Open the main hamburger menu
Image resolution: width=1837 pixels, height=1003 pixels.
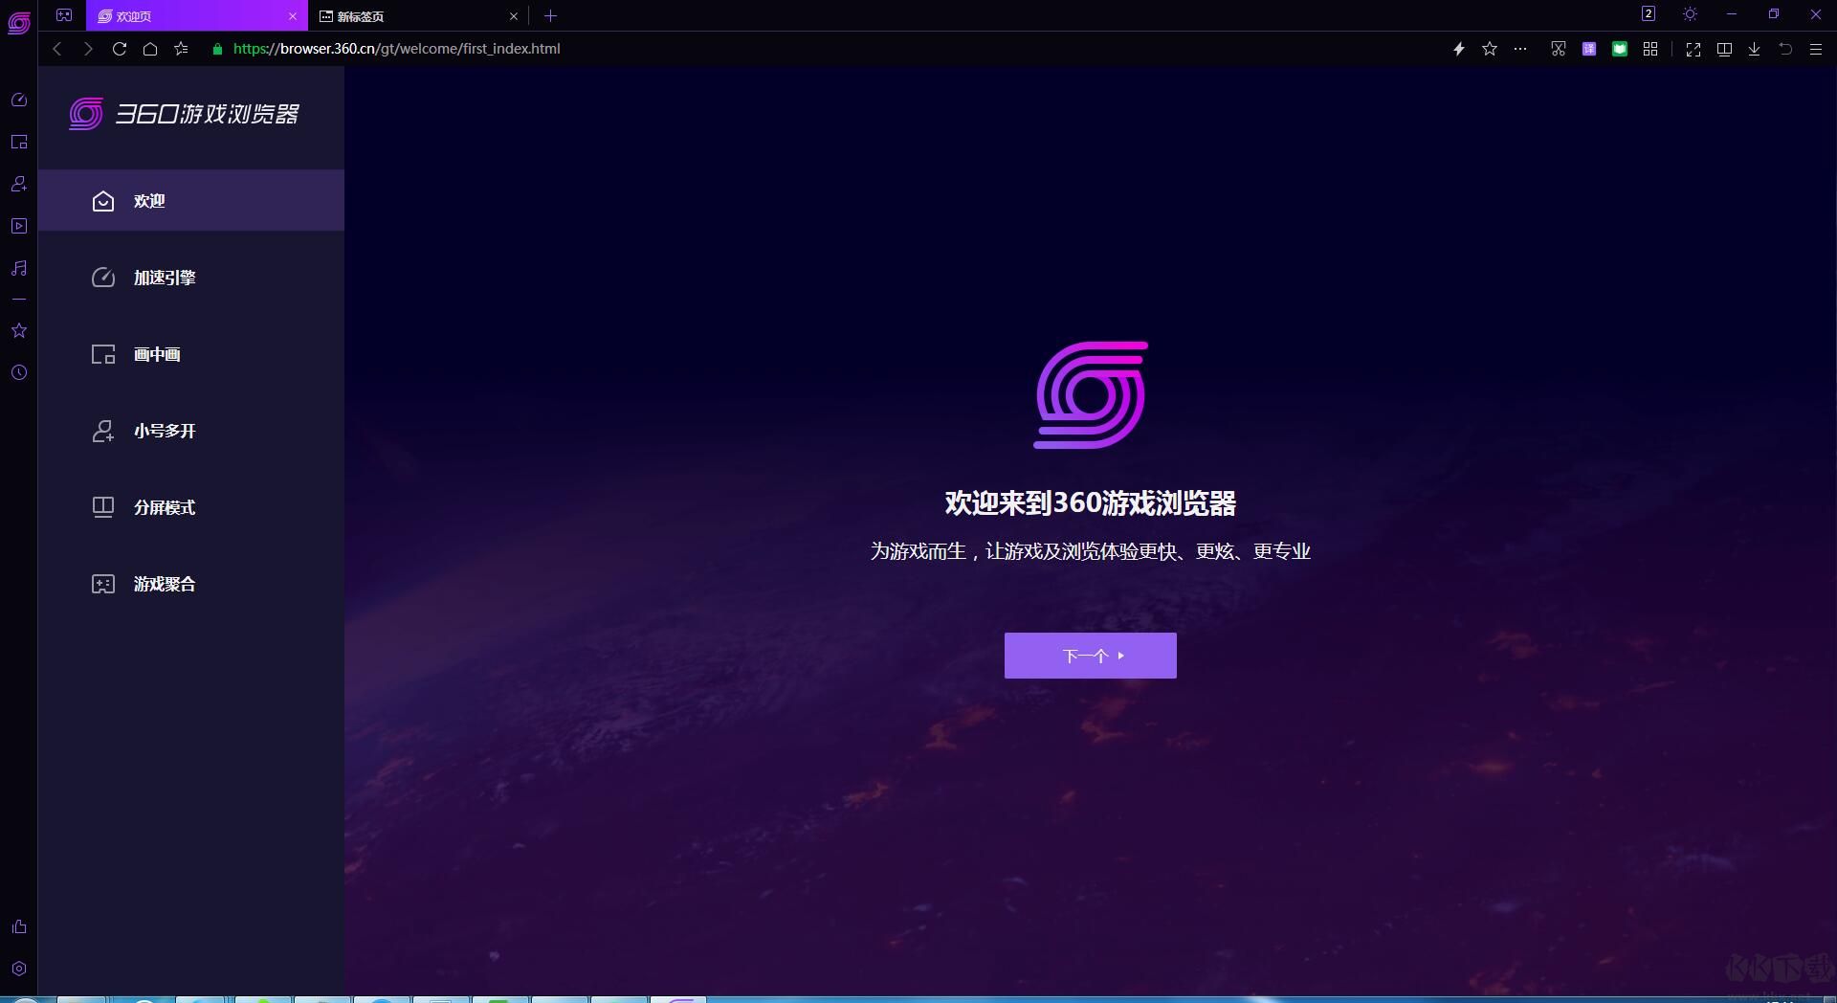click(x=1816, y=49)
